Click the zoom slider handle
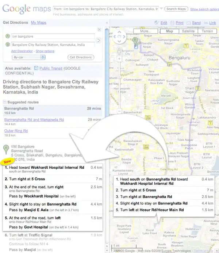 119,77
